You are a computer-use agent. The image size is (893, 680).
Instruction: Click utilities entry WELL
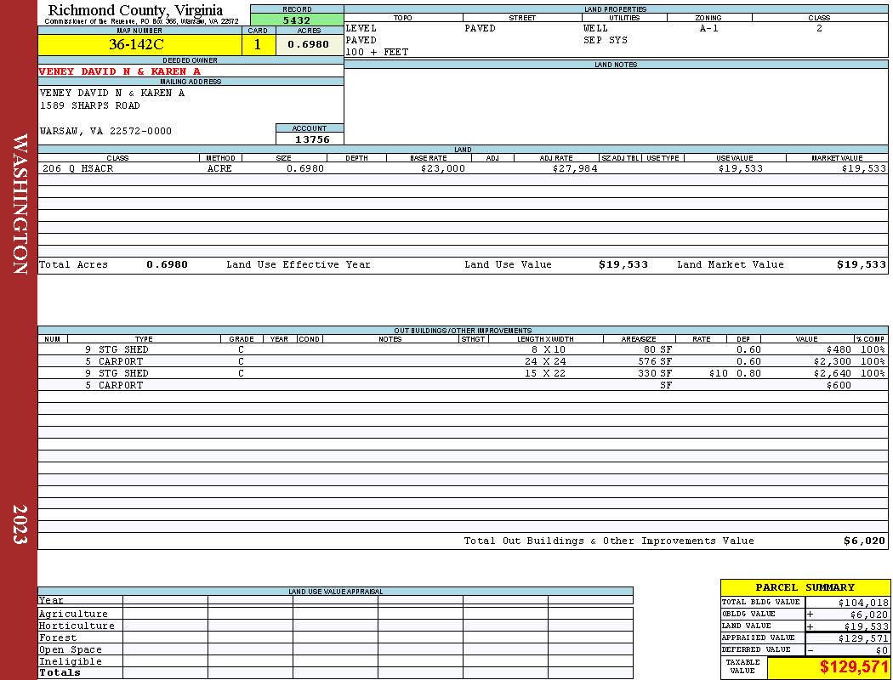pos(595,28)
